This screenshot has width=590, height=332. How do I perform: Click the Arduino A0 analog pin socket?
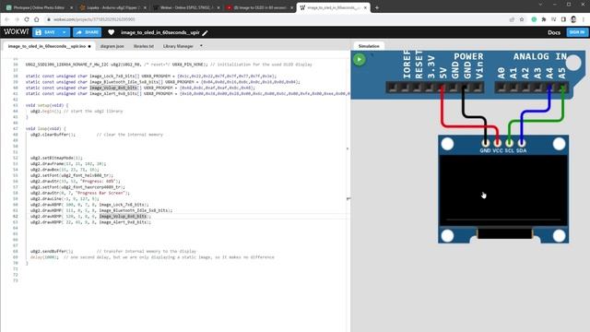(501, 88)
